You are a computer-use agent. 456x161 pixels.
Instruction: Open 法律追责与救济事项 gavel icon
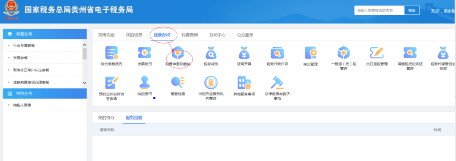[277, 83]
